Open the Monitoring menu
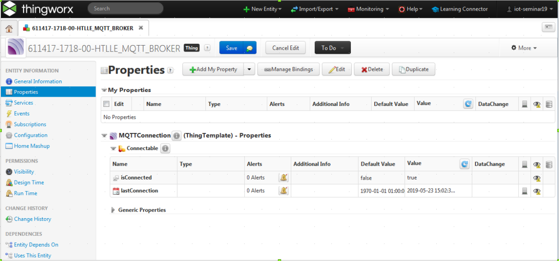This screenshot has width=559, height=261. click(x=368, y=9)
